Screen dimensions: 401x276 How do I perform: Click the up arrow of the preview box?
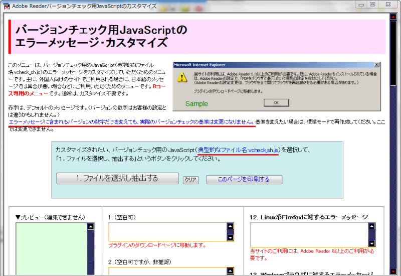91,227
